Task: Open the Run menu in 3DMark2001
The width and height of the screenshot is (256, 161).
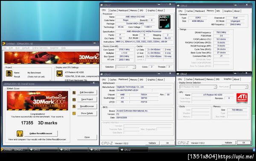Action: 17,48
